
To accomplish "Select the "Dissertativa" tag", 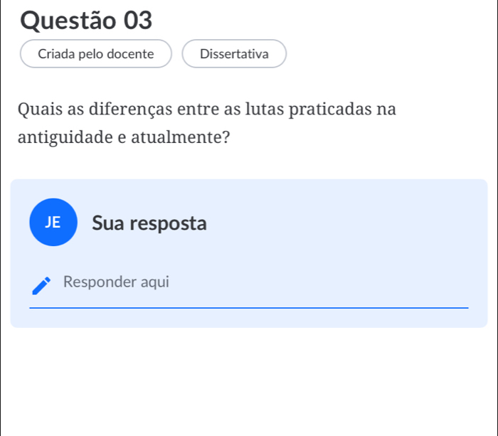I will click(234, 54).
